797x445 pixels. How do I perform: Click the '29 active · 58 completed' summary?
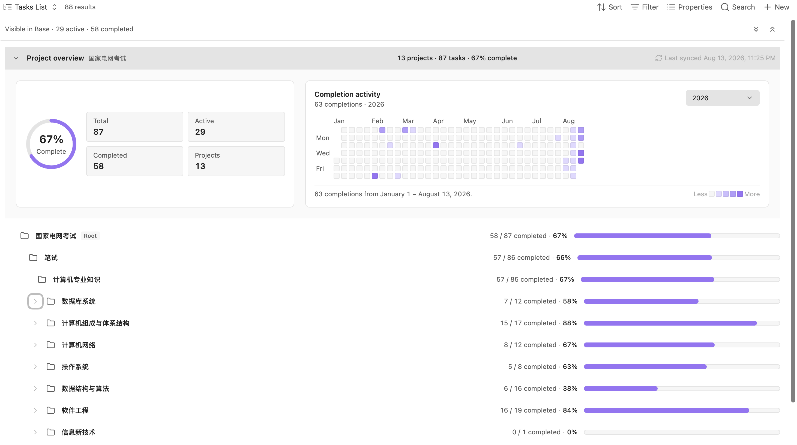point(95,29)
